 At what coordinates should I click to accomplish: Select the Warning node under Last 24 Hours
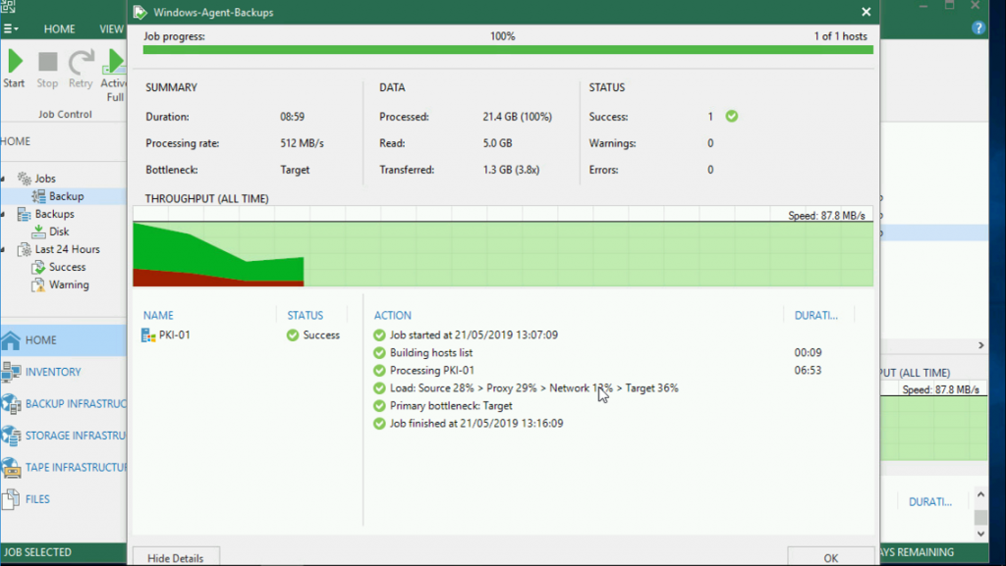point(66,284)
